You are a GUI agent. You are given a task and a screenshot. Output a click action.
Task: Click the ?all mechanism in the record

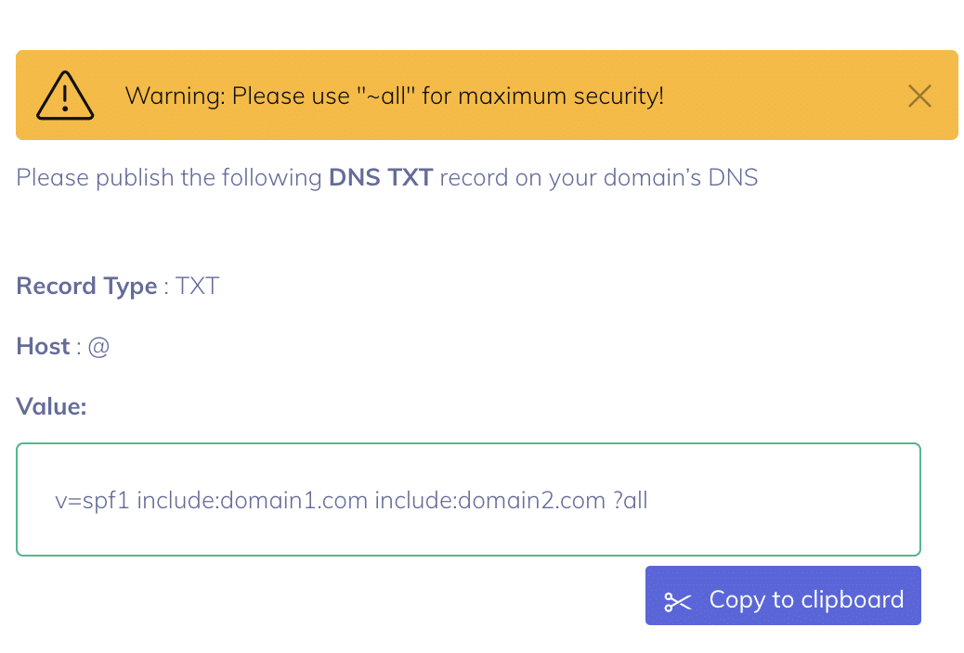tap(631, 501)
